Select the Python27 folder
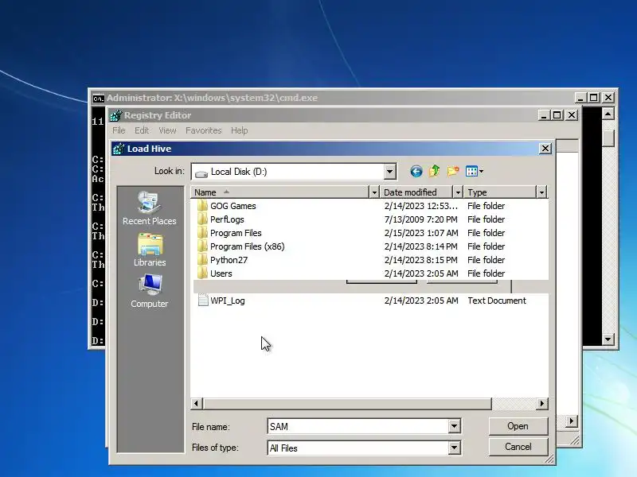The width and height of the screenshot is (637, 477). 222,260
